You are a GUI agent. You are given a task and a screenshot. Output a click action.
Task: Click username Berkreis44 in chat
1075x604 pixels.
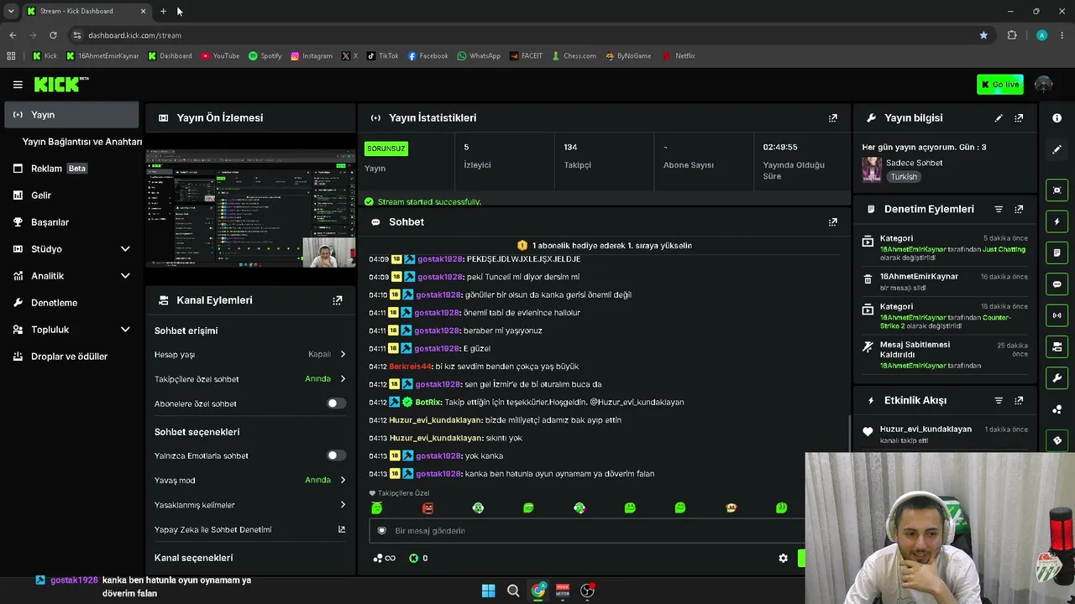click(x=410, y=367)
